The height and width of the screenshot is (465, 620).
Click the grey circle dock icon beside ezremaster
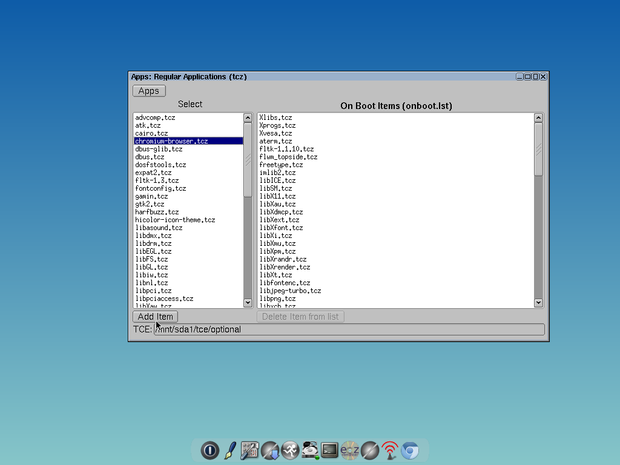(370, 450)
